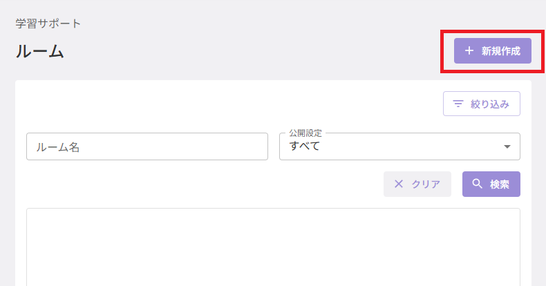Toggle the 絞り込み filter panel button

(x=482, y=104)
